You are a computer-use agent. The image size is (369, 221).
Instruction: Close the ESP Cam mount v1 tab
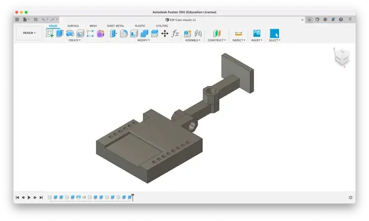tap(302, 20)
